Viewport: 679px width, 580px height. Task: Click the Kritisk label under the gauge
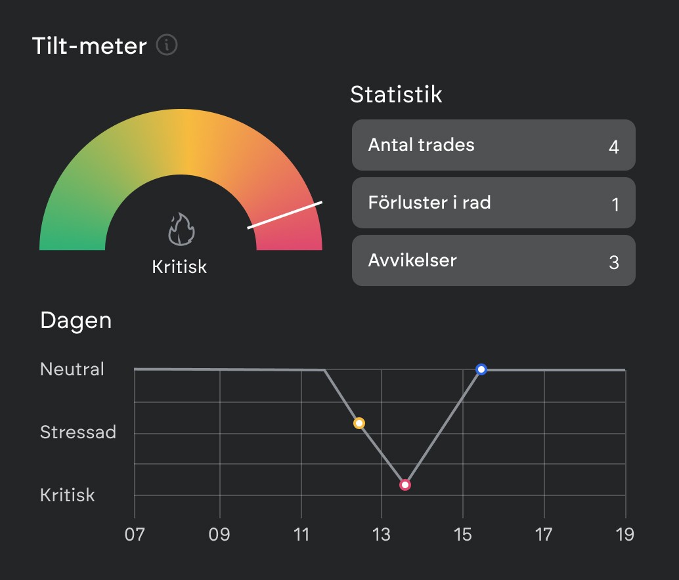[x=179, y=267]
